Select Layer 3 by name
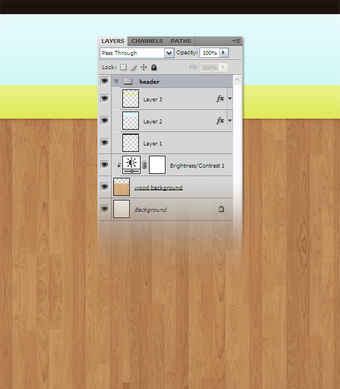The image size is (340, 389). (x=153, y=100)
